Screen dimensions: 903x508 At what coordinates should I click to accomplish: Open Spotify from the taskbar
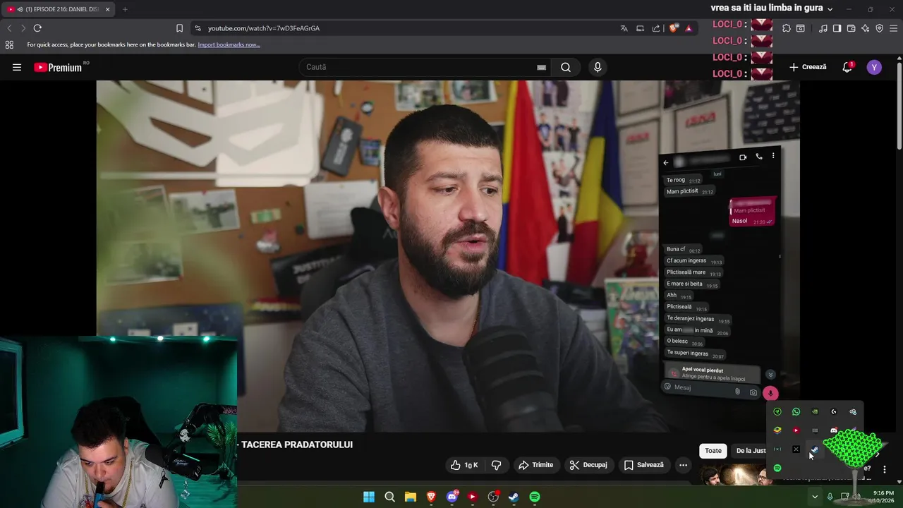535,497
